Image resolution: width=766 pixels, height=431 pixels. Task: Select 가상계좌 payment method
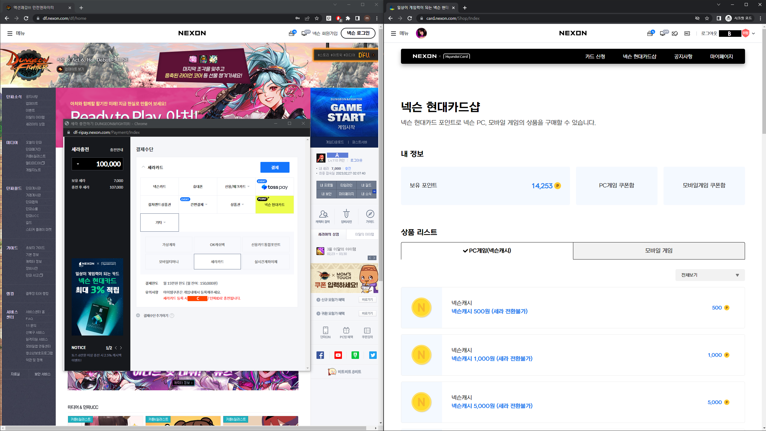(x=169, y=245)
